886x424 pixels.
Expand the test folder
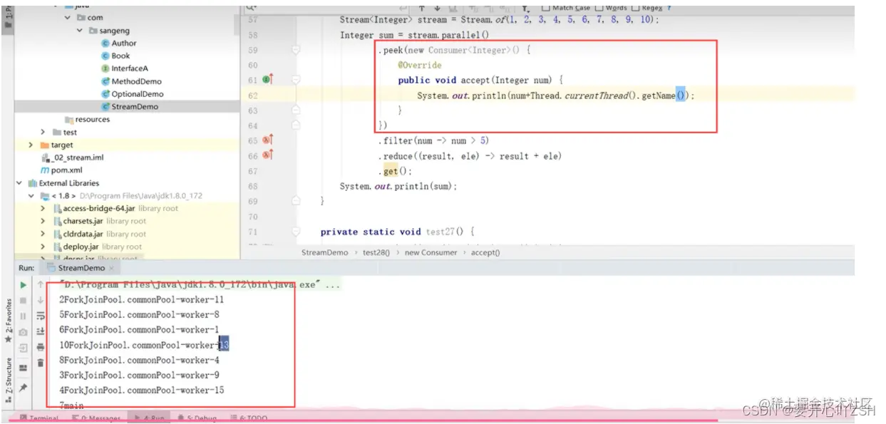43,133
